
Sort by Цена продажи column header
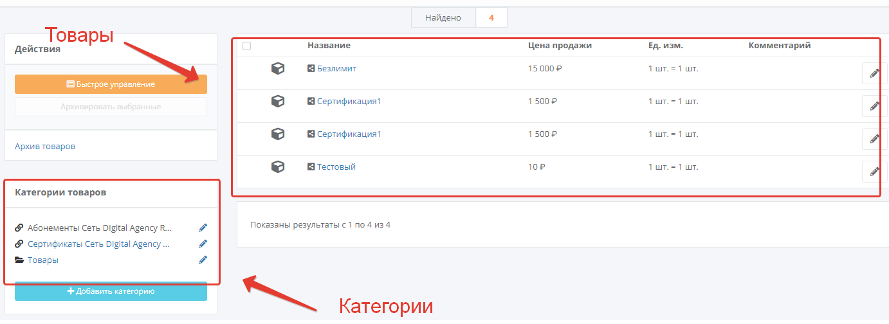[560, 46]
